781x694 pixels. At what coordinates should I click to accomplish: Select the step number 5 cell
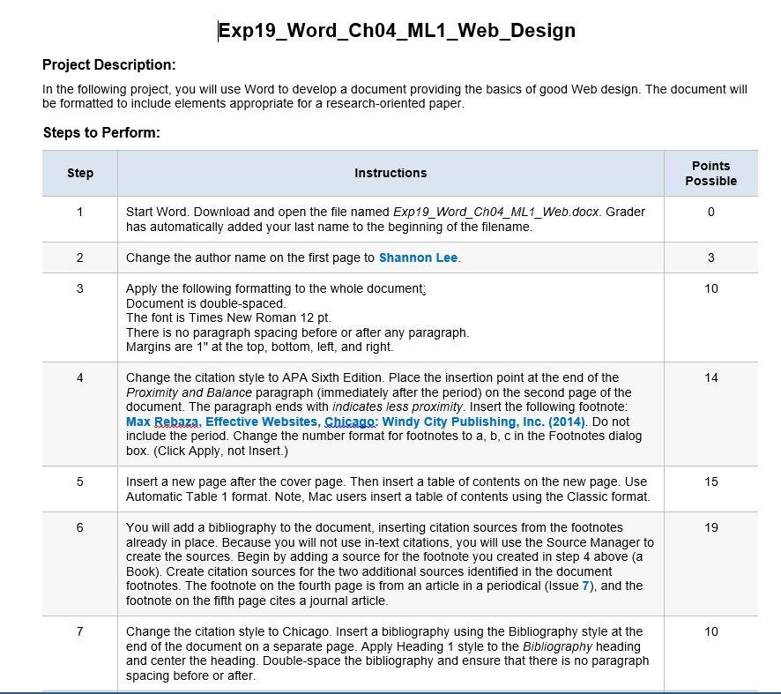80,481
